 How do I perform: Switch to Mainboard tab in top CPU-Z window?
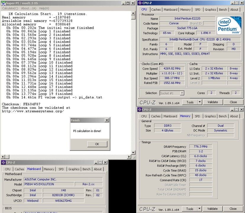tap(170, 10)
